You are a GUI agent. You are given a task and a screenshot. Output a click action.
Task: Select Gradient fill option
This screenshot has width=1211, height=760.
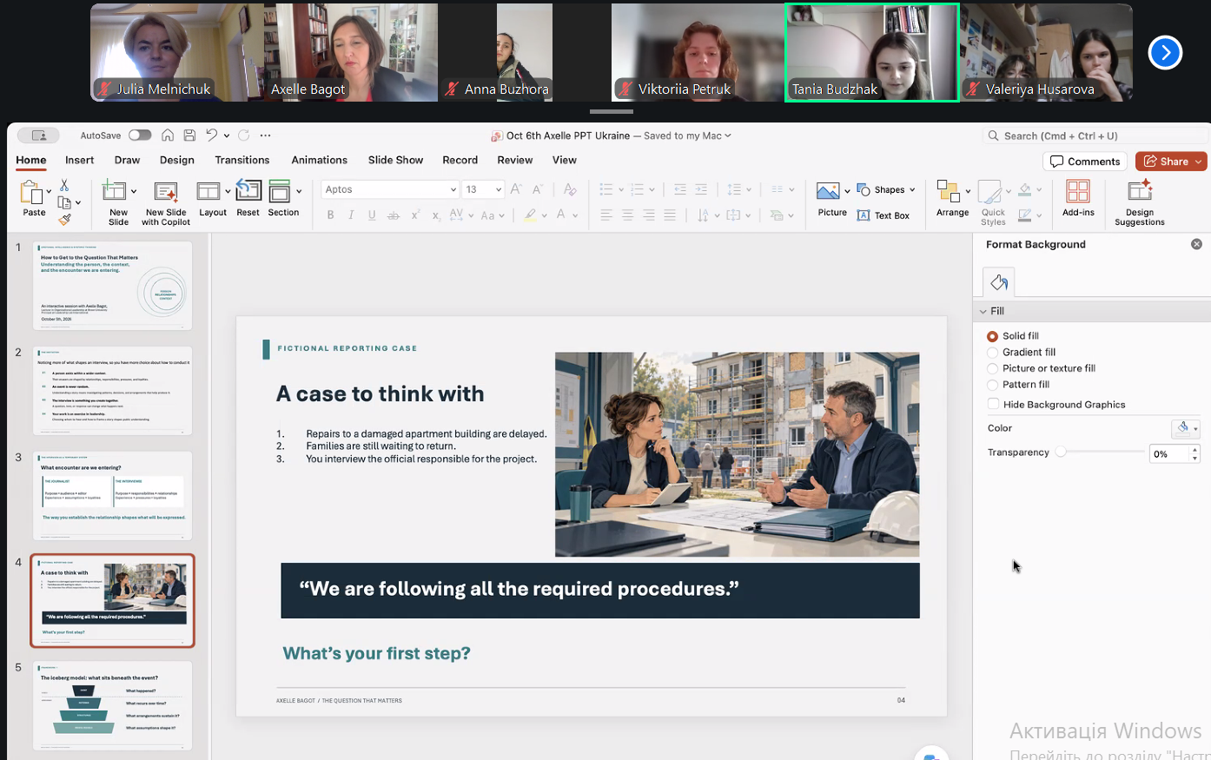[x=992, y=353]
